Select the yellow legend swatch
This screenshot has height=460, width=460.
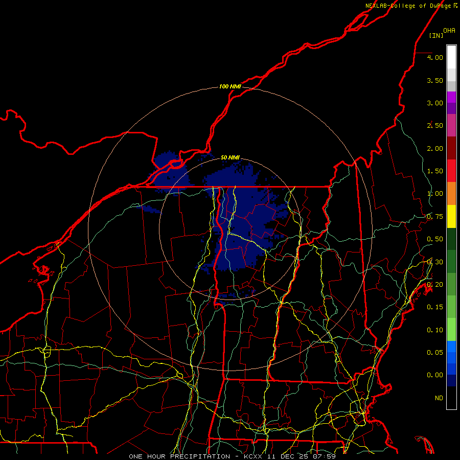coord(451,216)
